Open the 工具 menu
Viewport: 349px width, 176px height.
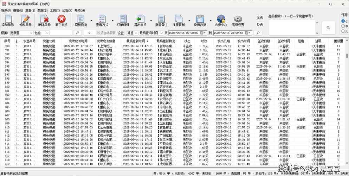tap(54, 11)
